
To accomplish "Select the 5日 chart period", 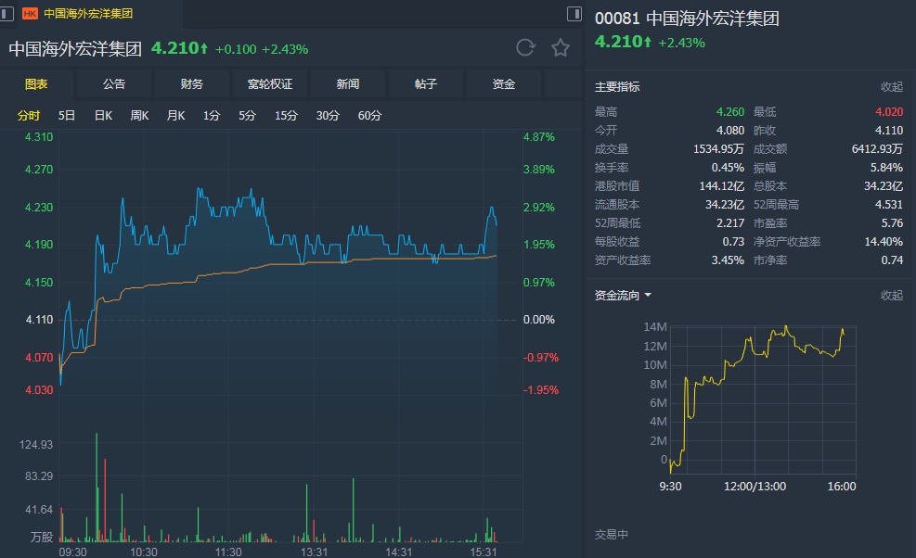I will coord(67,116).
